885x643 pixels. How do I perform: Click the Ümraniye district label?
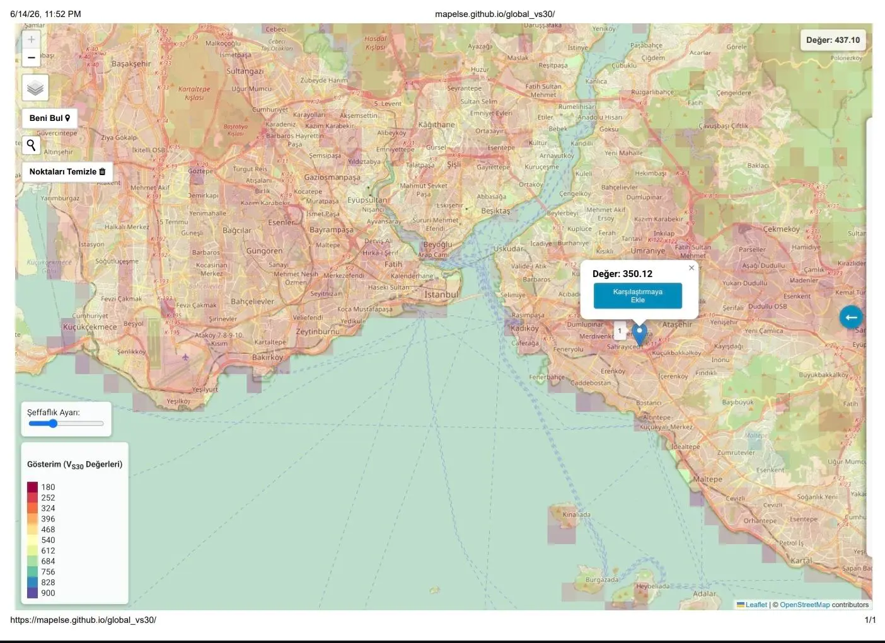coord(648,251)
